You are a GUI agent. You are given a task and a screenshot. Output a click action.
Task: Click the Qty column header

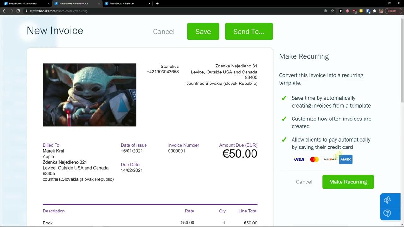coord(222,211)
